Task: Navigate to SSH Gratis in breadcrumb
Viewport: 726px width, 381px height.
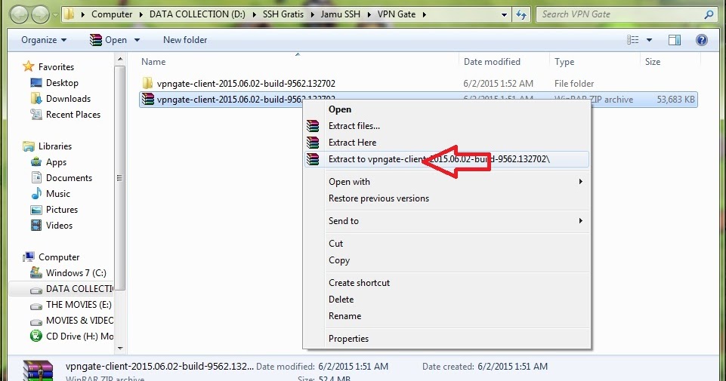Action: [x=283, y=14]
